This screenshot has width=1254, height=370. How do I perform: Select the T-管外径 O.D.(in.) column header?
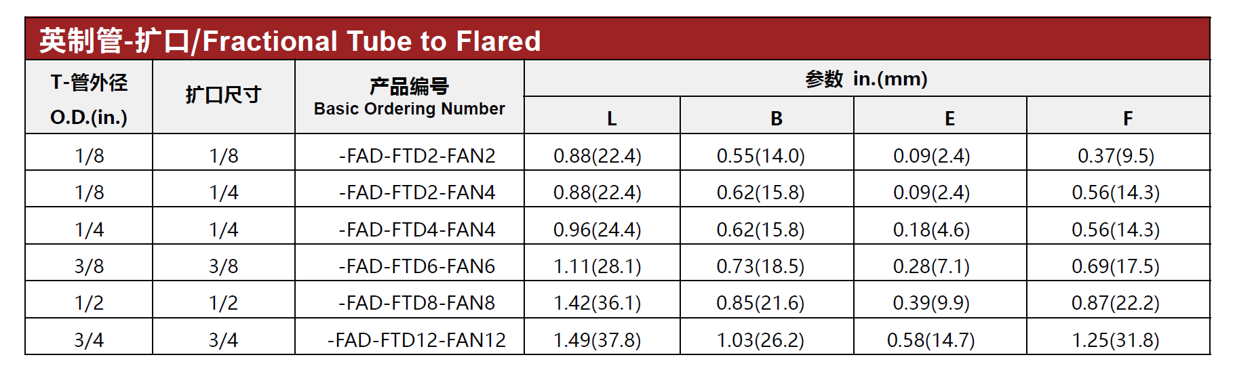pyautogui.click(x=89, y=98)
